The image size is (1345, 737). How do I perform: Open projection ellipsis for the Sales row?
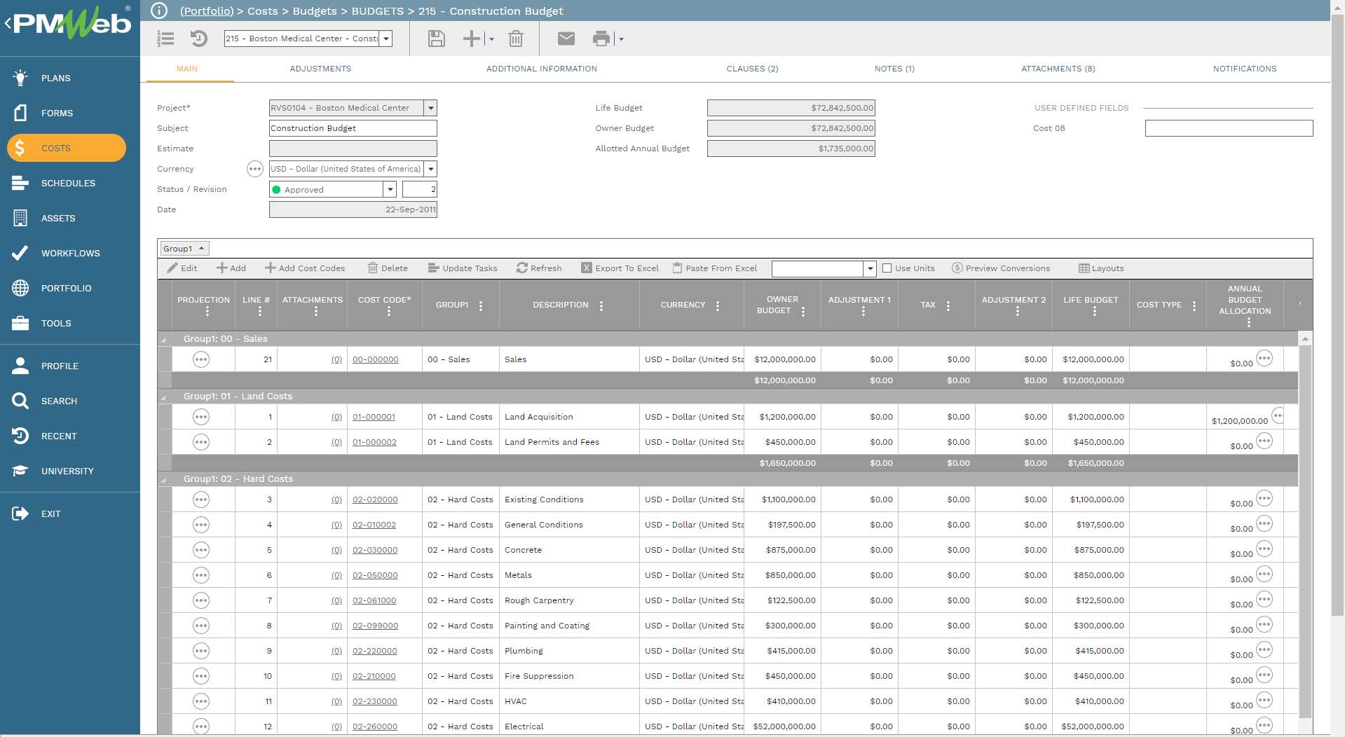201,359
